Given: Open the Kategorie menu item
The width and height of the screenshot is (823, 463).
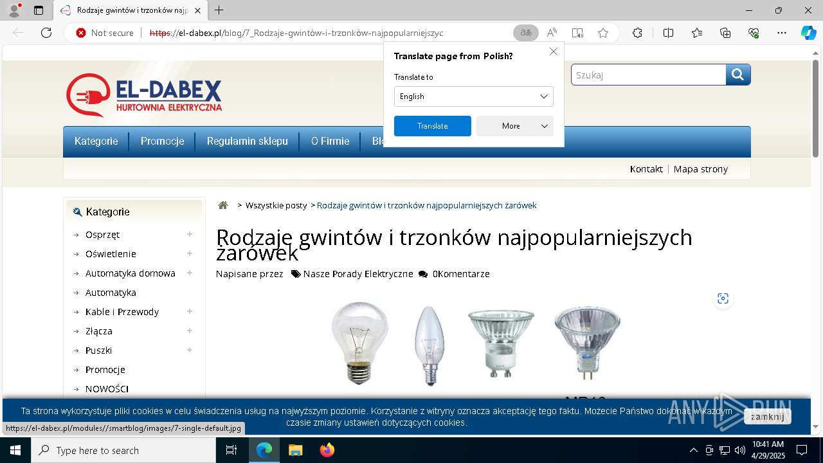Looking at the screenshot, I should point(96,141).
